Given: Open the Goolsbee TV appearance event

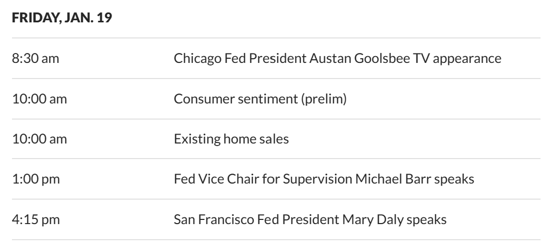Looking at the screenshot, I should (x=337, y=58).
